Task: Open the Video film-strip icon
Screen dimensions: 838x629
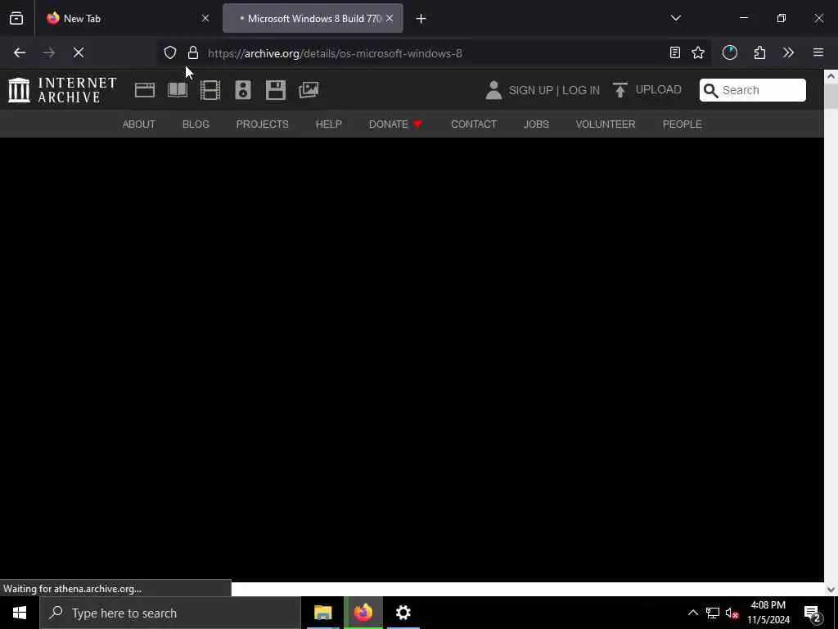Action: (x=210, y=90)
